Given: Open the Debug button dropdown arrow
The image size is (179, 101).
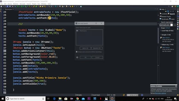Looking at the screenshot, I should click(20, 6).
